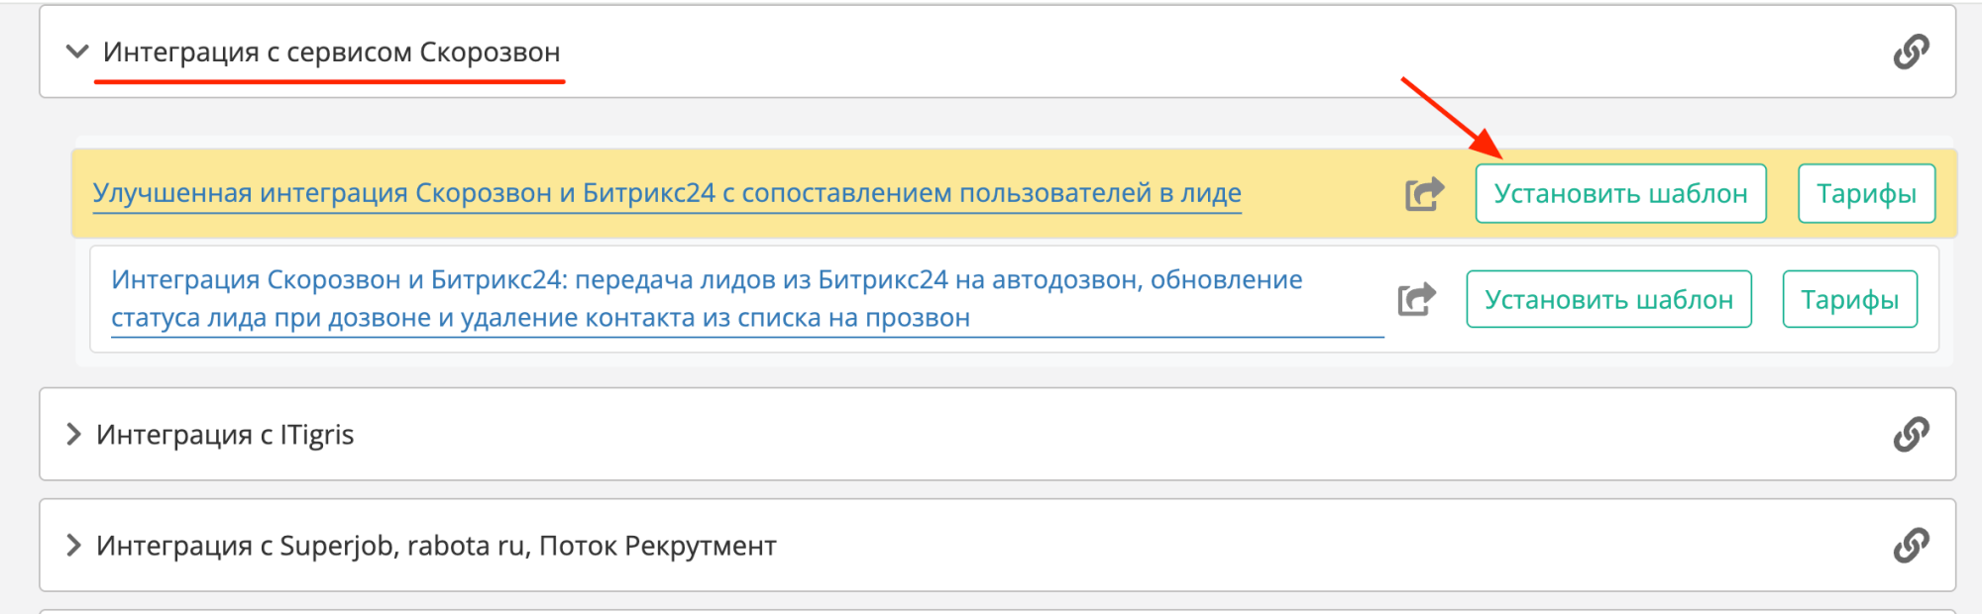The height and width of the screenshot is (614, 1982).
Task: Open 'Тарифы' in the yellow highlighted row
Action: (1866, 193)
